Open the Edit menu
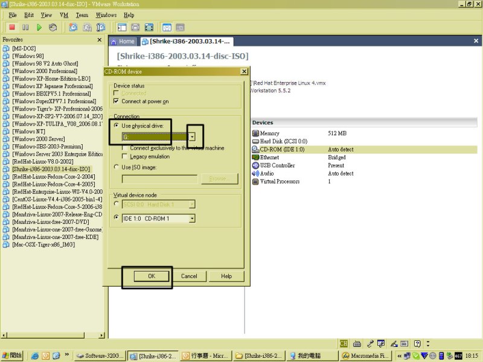 [x=29, y=15]
